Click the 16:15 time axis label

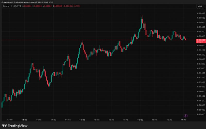[155, 120]
